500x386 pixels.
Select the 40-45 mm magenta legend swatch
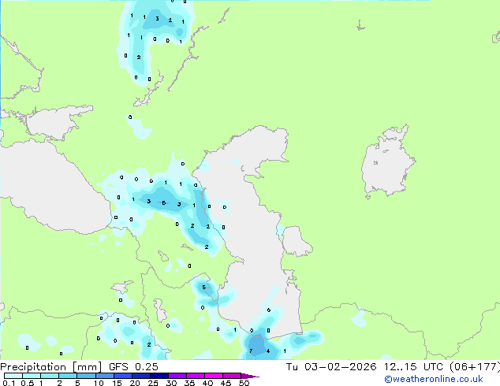point(214,376)
